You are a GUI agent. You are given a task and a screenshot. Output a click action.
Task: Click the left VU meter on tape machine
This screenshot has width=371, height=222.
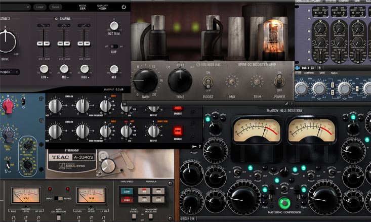tap(26, 195)
